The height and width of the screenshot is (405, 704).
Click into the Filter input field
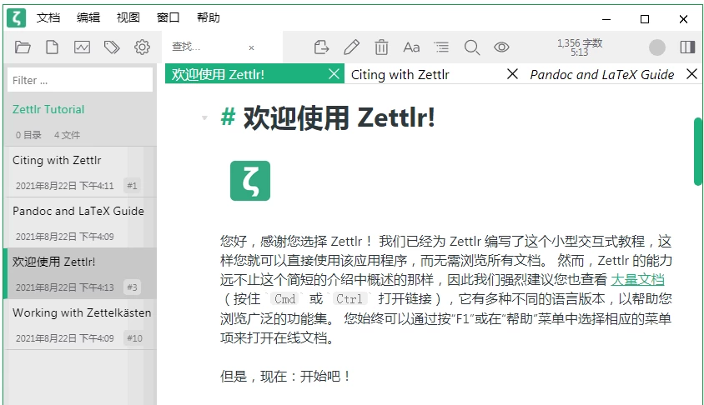click(80, 80)
